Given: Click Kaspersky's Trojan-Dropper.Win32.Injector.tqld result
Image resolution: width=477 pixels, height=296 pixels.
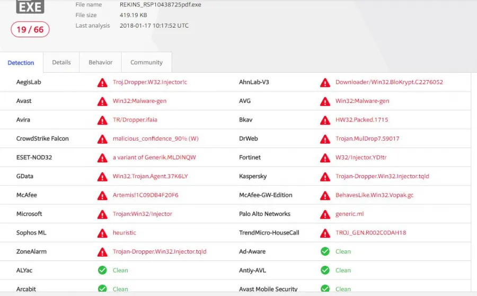Looking at the screenshot, I should (x=382, y=176).
